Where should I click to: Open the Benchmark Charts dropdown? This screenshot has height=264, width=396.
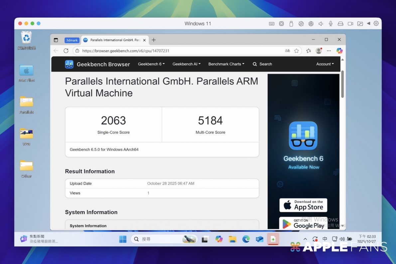(x=226, y=64)
